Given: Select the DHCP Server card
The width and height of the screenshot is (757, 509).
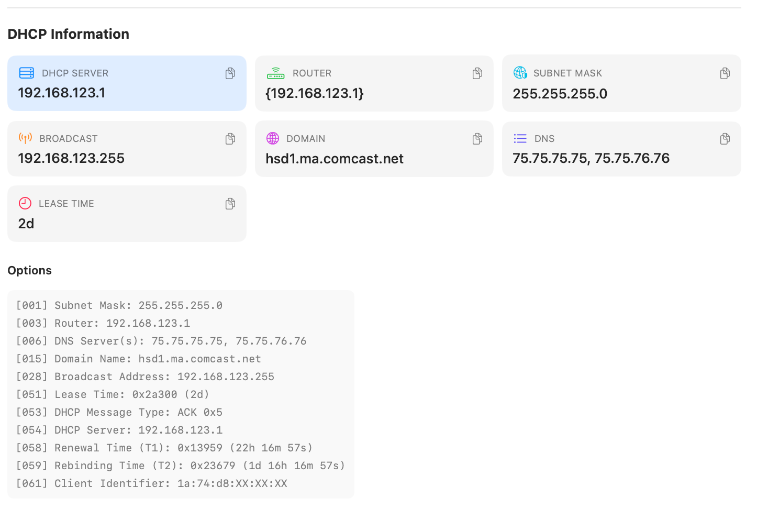Looking at the screenshot, I should click(x=127, y=83).
